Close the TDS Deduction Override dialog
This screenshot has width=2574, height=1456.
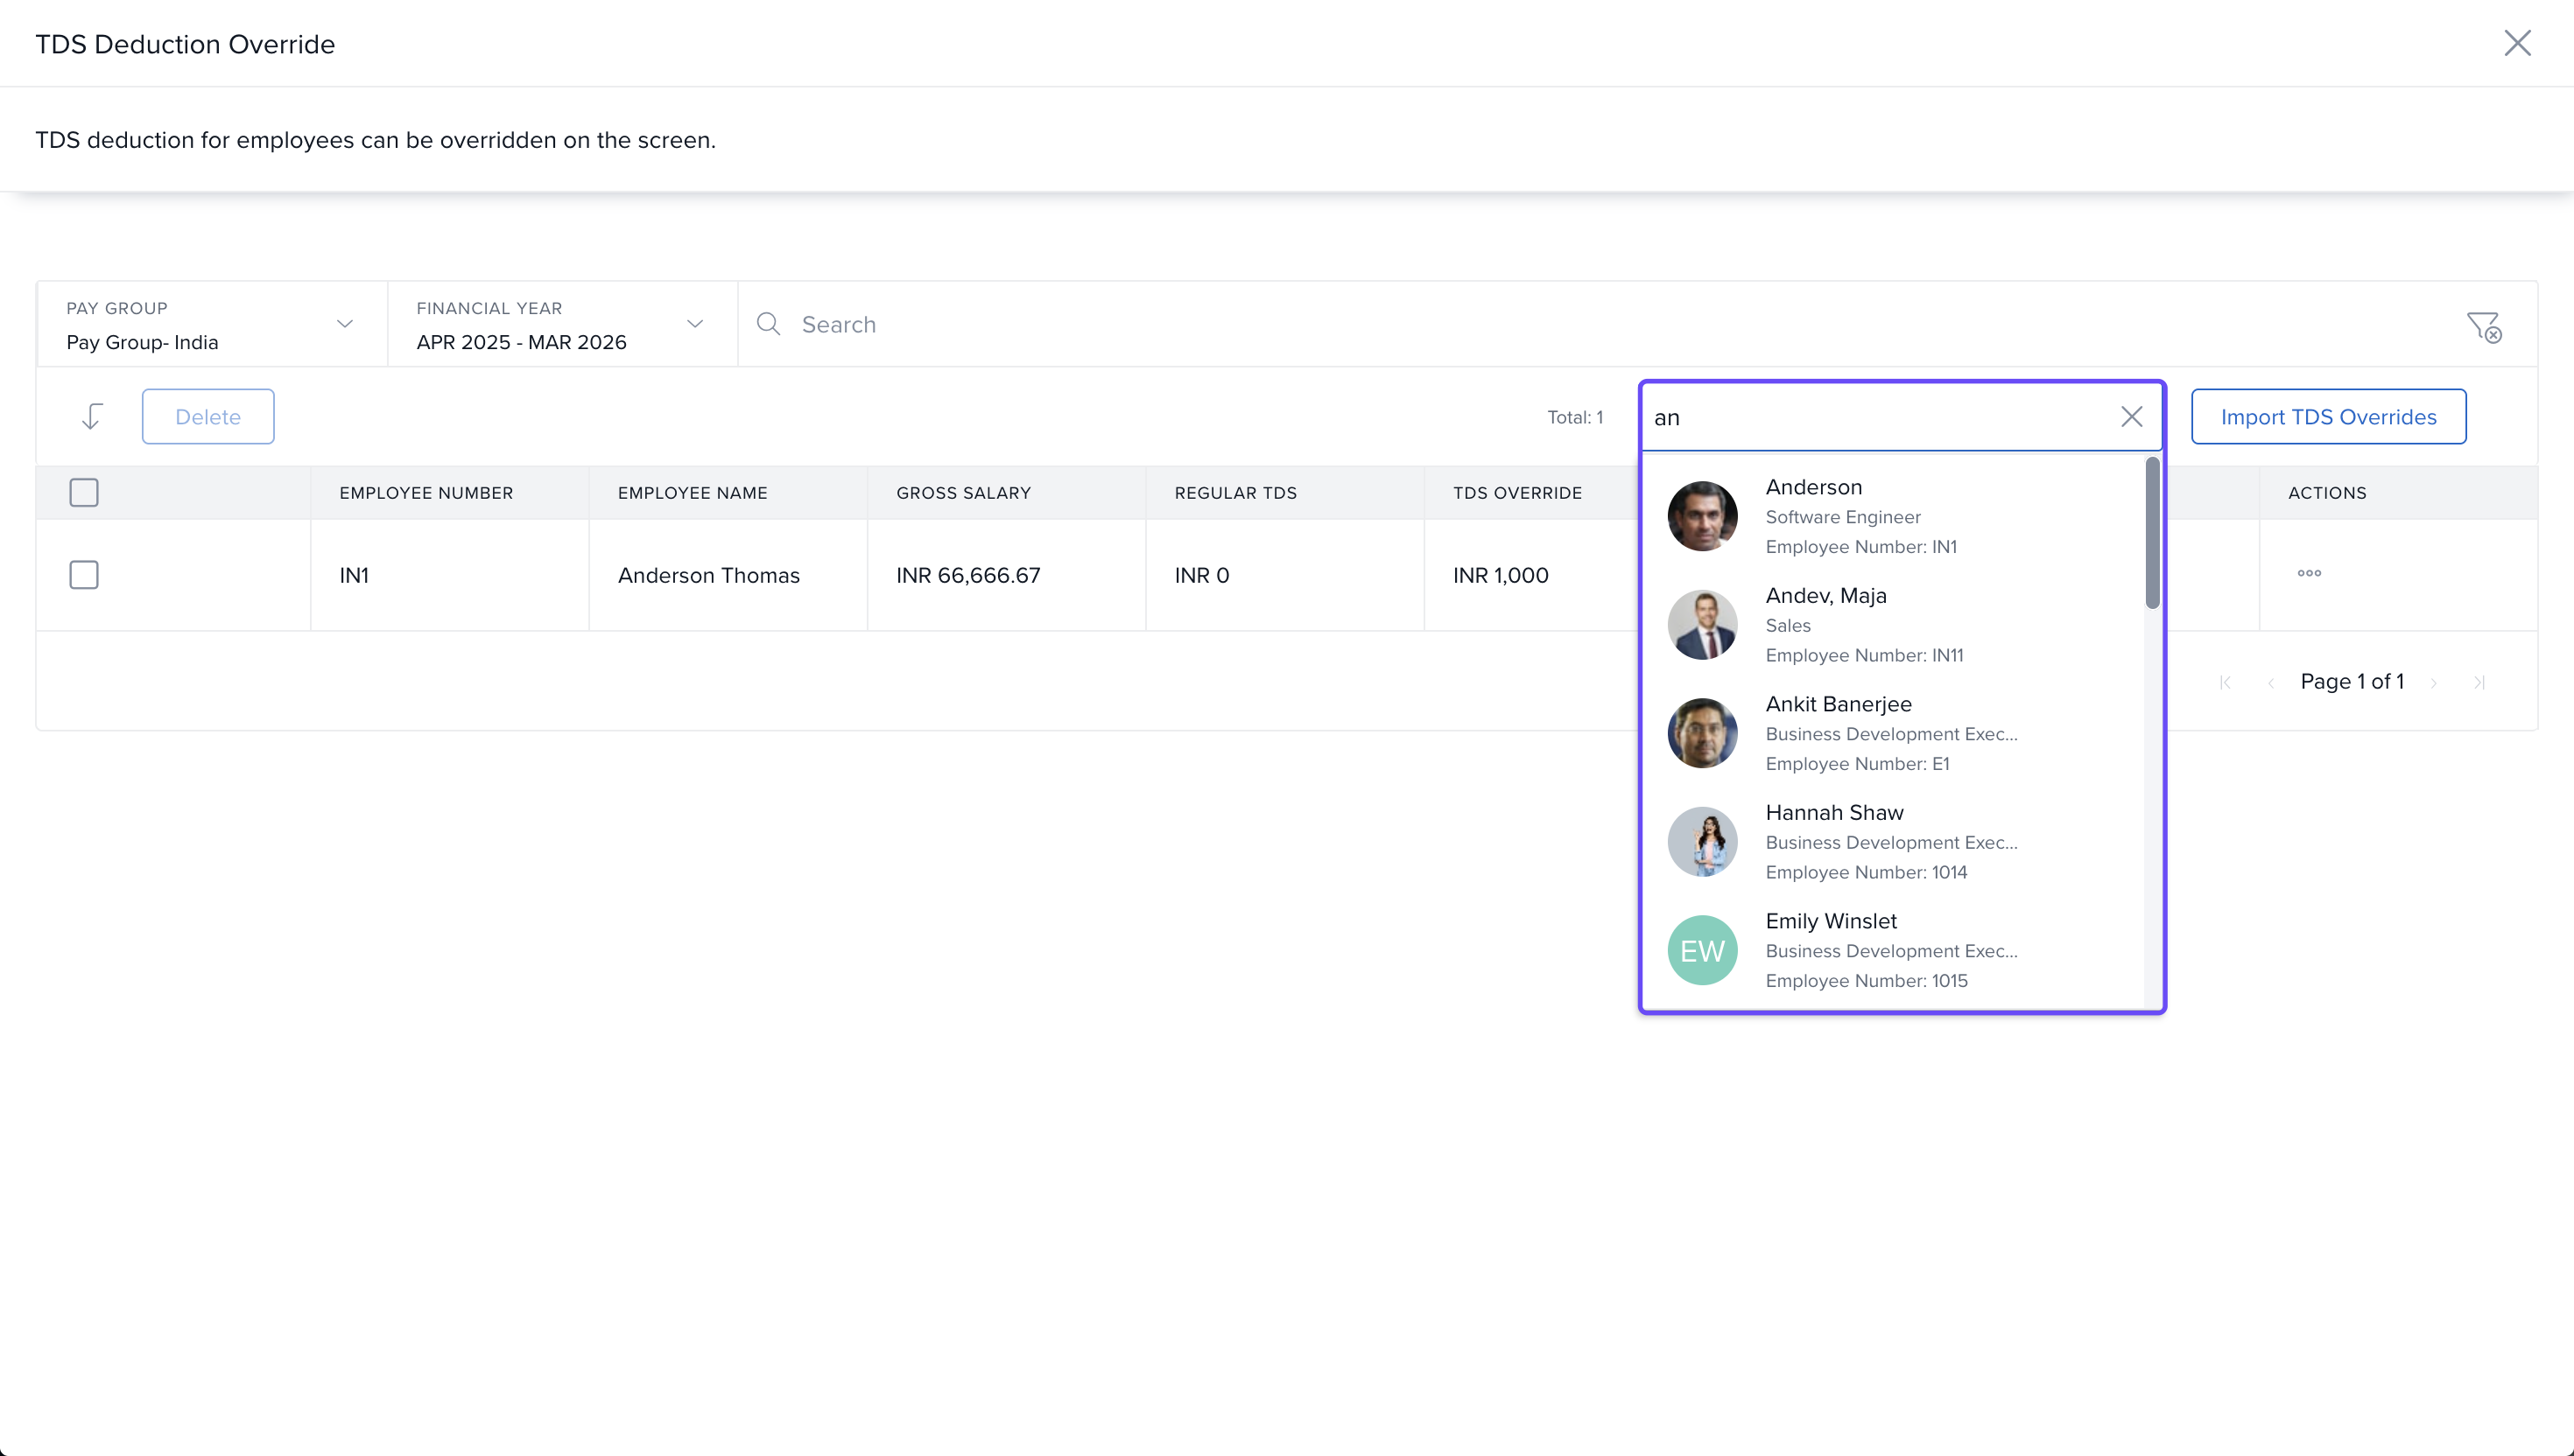2517,43
